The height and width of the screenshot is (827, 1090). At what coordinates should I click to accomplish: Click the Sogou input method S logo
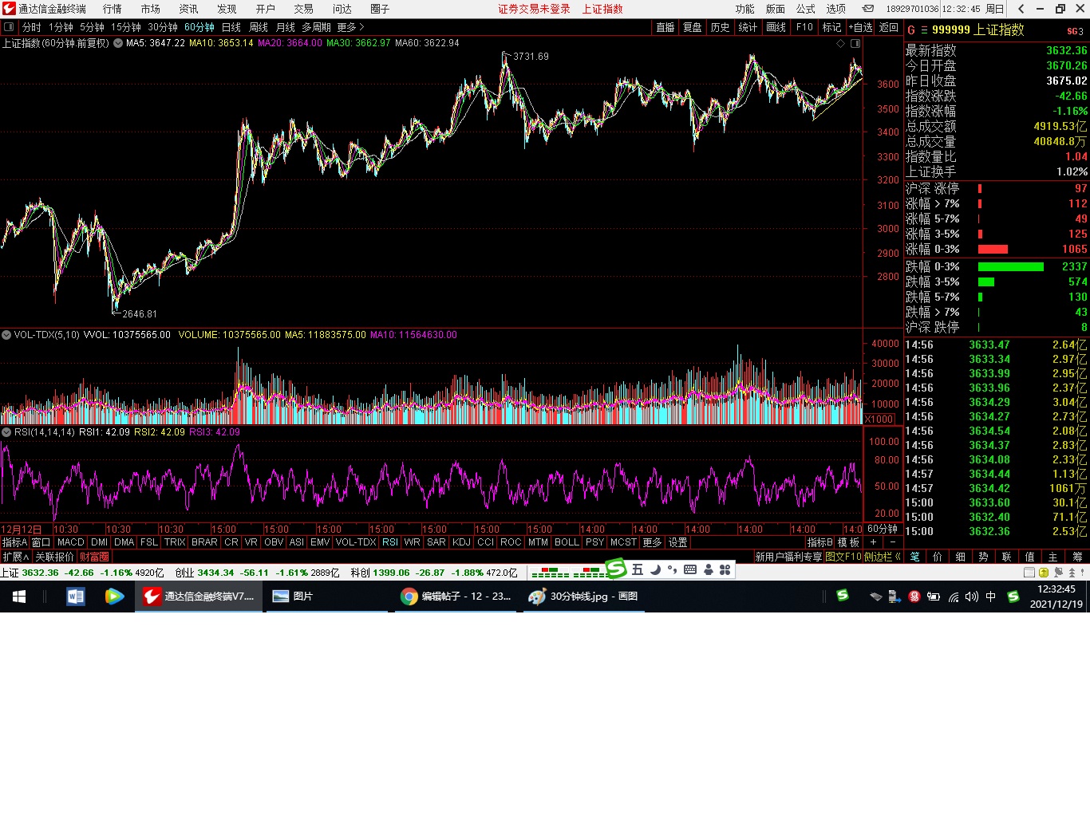coord(616,569)
